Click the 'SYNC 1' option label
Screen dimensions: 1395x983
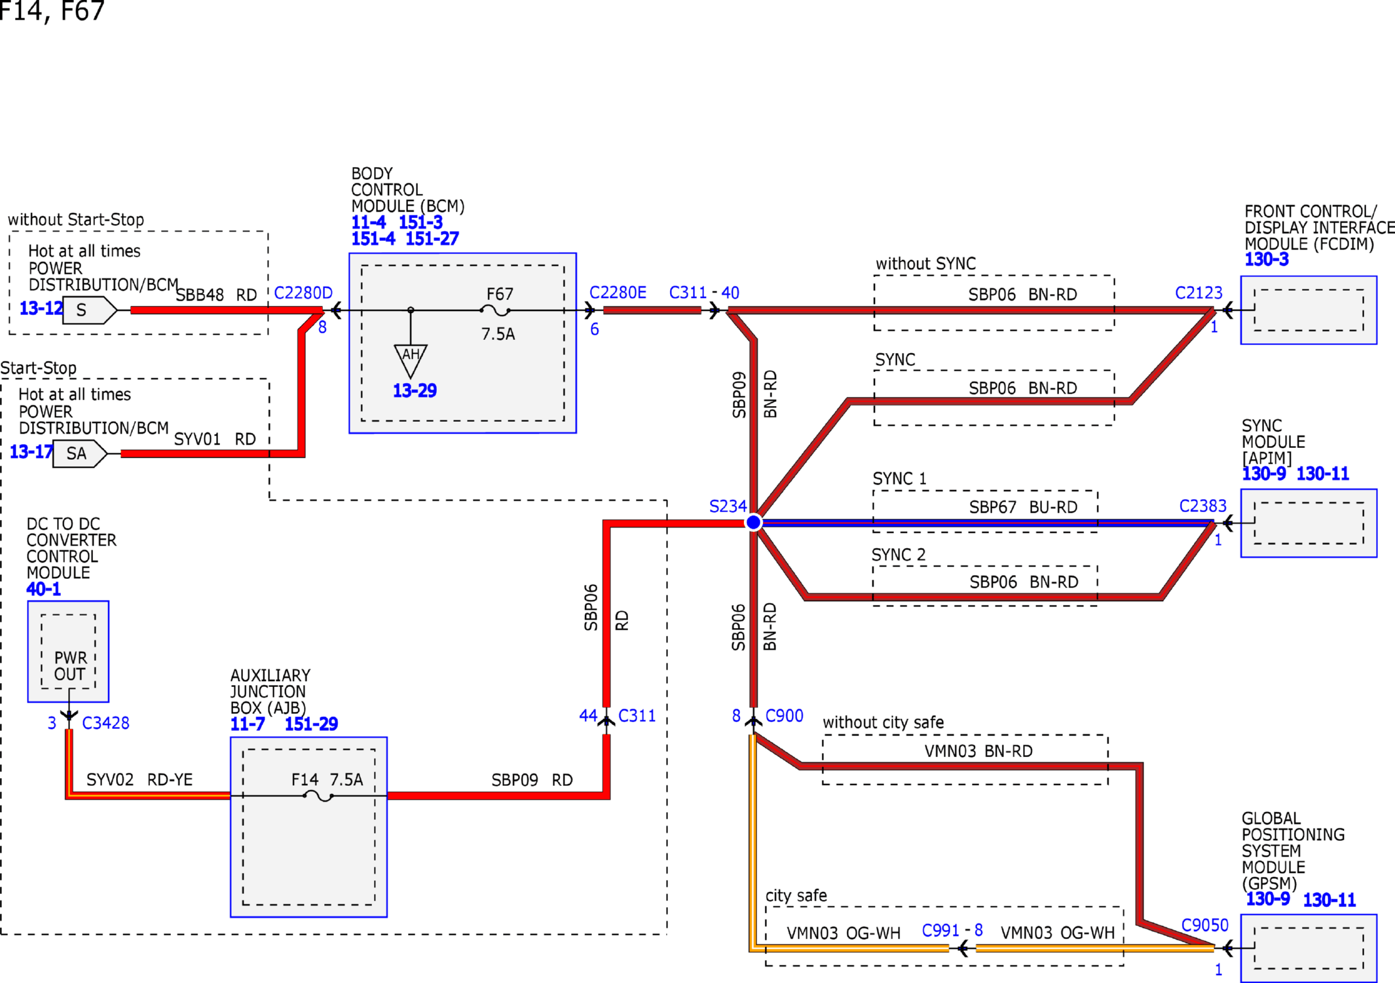point(900,479)
